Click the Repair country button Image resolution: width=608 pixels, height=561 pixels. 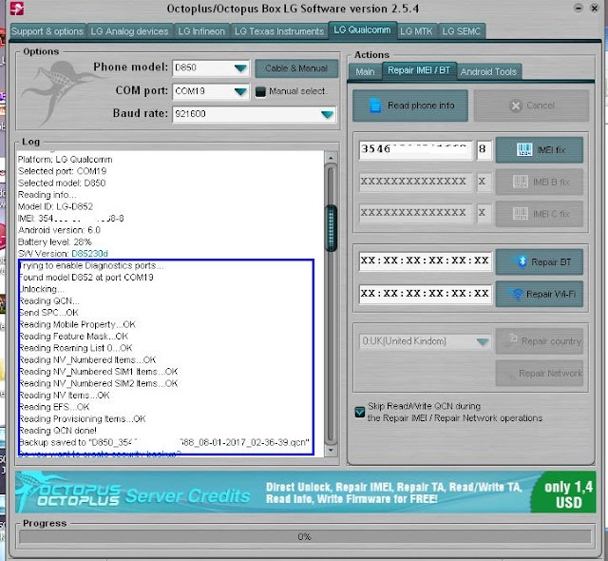[540, 341]
